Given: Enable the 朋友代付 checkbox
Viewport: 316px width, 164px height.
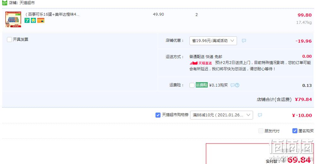Looking at the screenshot, I should point(261,131).
